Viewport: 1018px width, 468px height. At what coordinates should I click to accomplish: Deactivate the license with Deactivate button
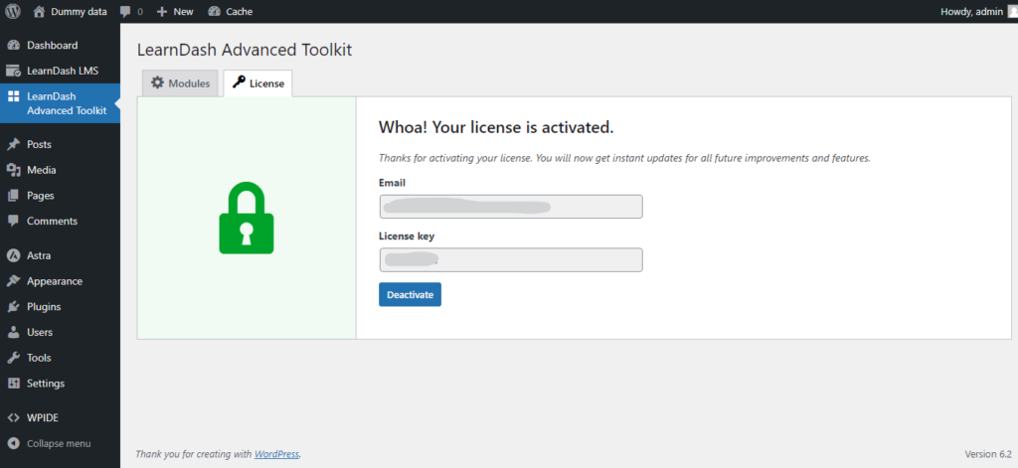410,295
